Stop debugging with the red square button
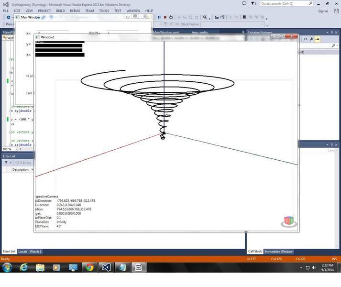Image resolution: width=341 pixels, height=287 pixels. coord(165,17)
